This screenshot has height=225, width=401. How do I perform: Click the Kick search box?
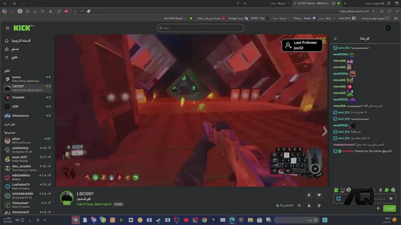click(200, 28)
